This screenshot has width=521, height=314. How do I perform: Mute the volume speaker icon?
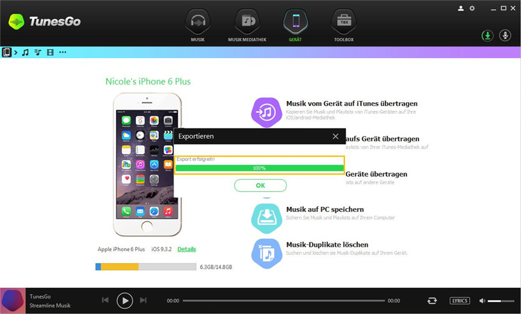pyautogui.click(x=482, y=301)
